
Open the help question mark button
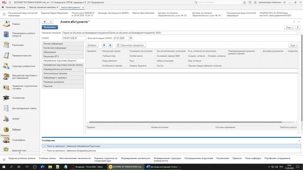pos(298,27)
